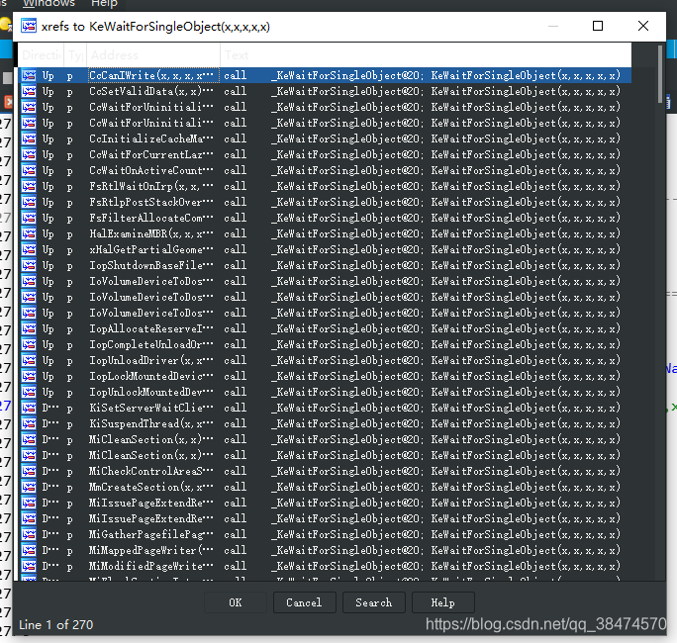Select IopShutdownBaseFile address text
Image resolution: width=677 pixels, height=643 pixels.
pos(151,265)
